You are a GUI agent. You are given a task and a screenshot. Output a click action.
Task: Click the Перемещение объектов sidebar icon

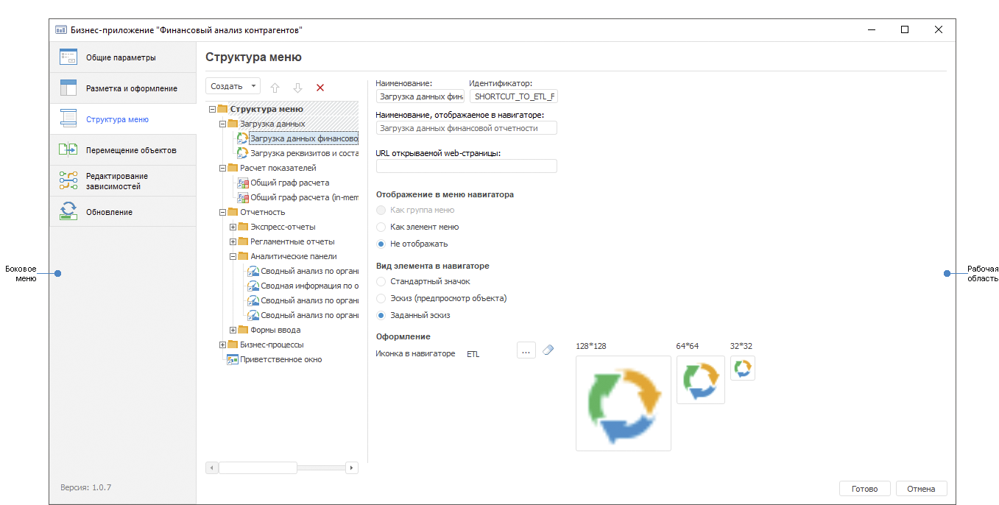[68, 150]
